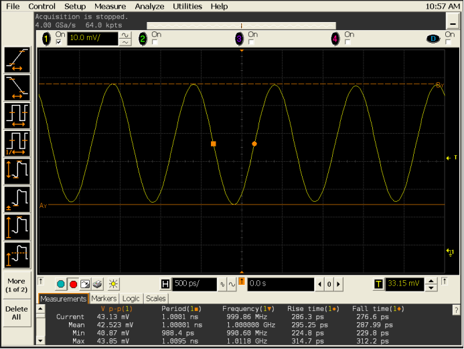Move horizontal position left with arrow
464x349 pixels.
click(x=319, y=284)
